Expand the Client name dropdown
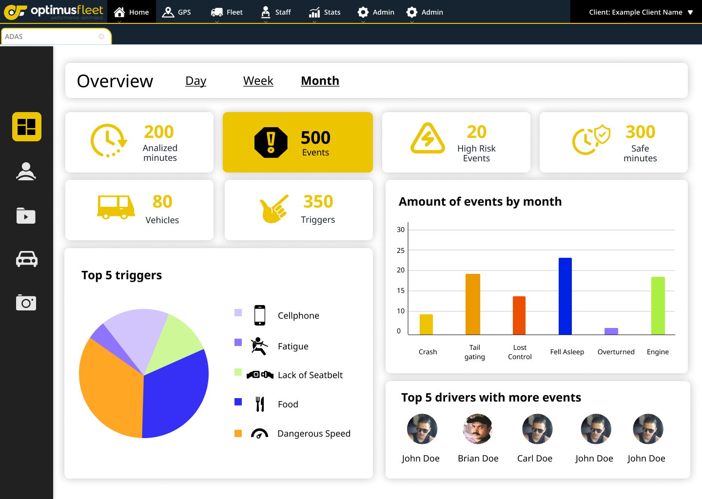Viewport: 702px width, 499px height. 690,12
